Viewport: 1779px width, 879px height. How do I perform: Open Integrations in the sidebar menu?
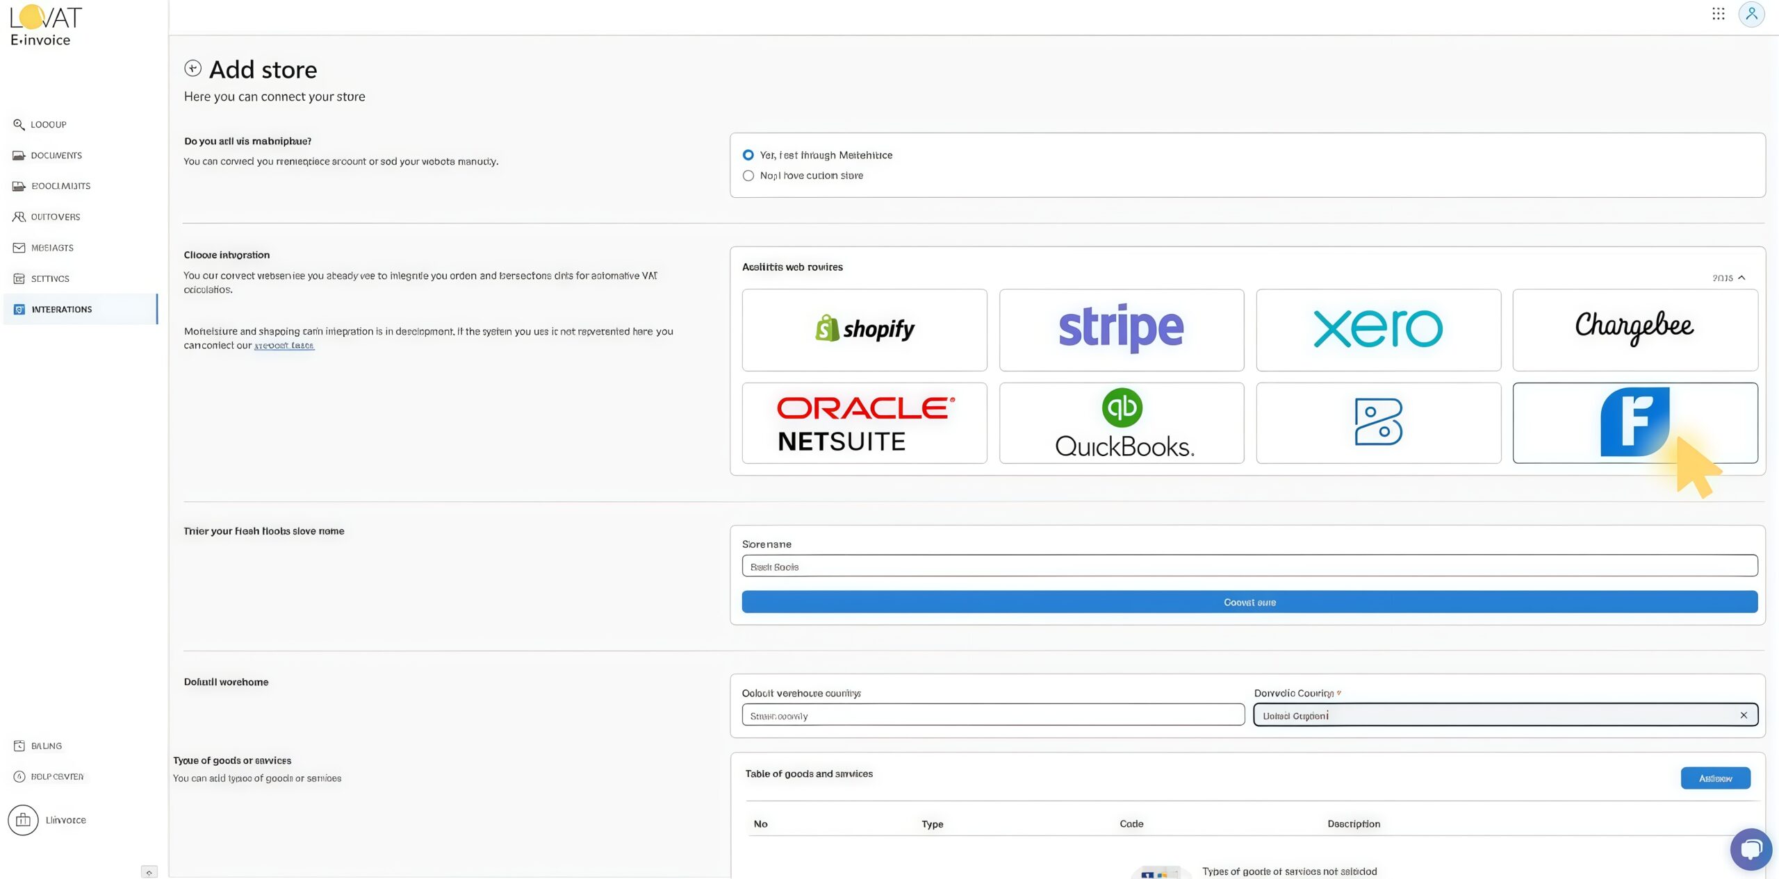(62, 310)
